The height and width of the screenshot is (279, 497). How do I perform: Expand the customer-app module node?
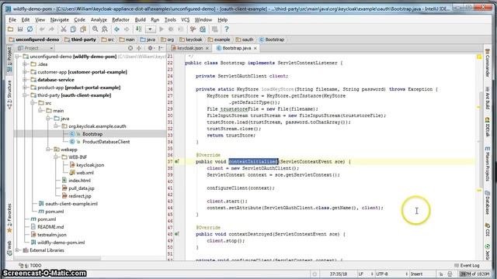tap(25, 72)
